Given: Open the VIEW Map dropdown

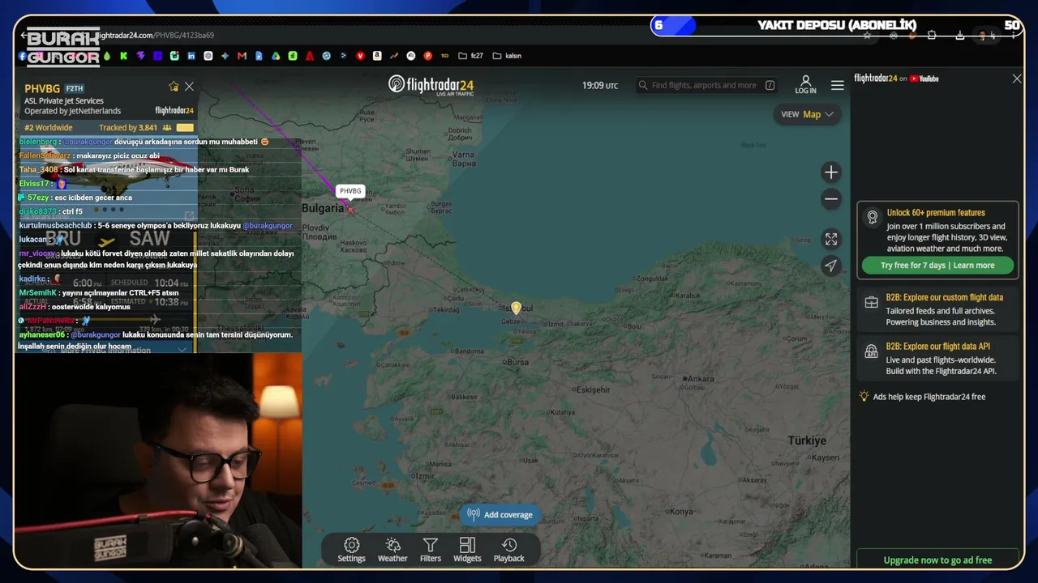Looking at the screenshot, I should click(808, 114).
